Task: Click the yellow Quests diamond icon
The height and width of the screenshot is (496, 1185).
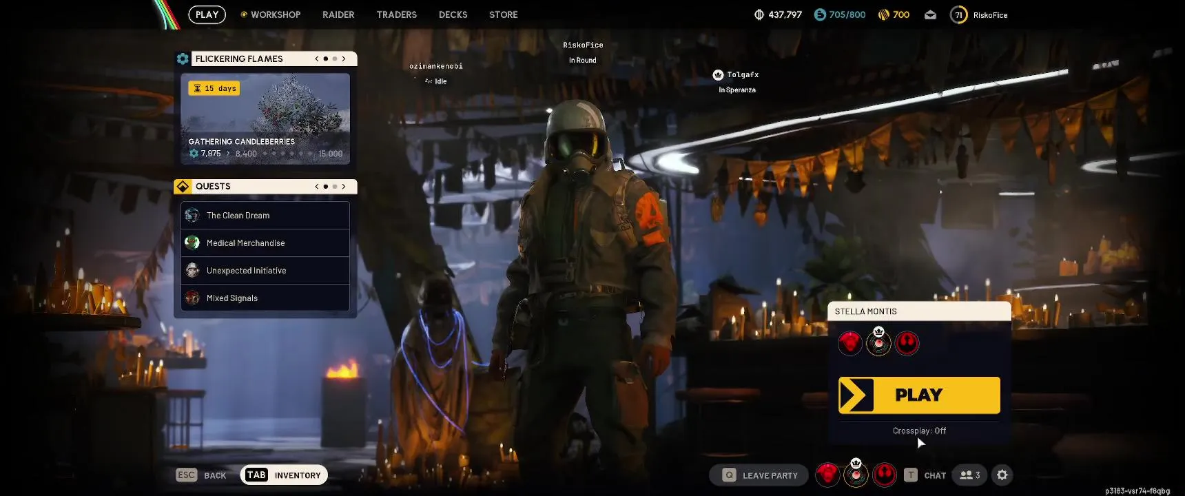Action: pos(183,186)
